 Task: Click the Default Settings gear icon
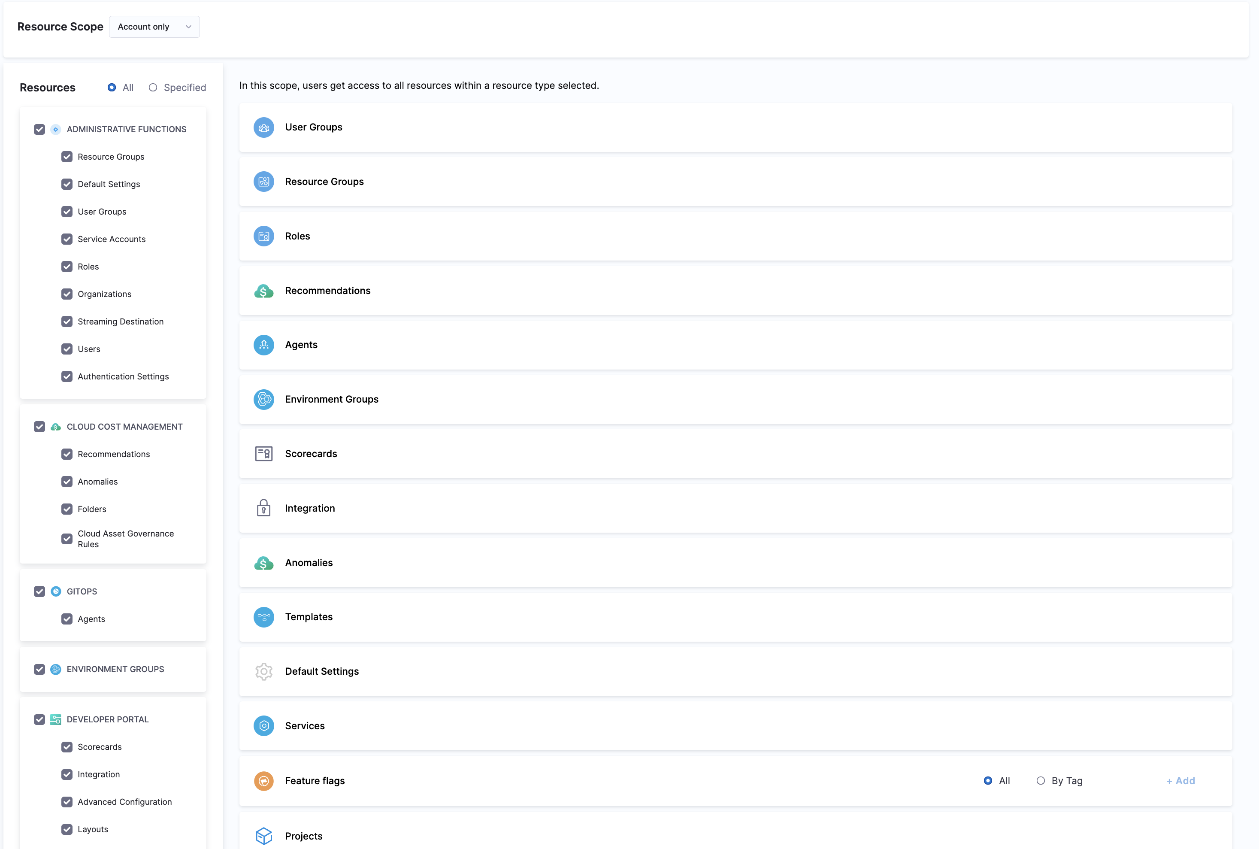263,671
